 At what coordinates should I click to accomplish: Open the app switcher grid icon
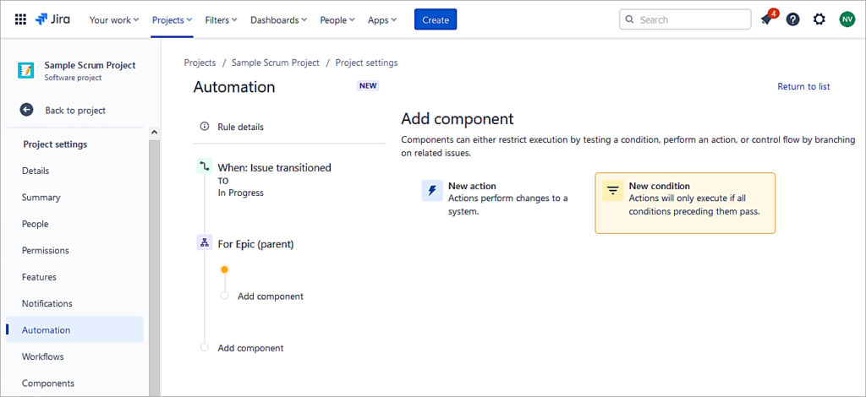click(20, 19)
